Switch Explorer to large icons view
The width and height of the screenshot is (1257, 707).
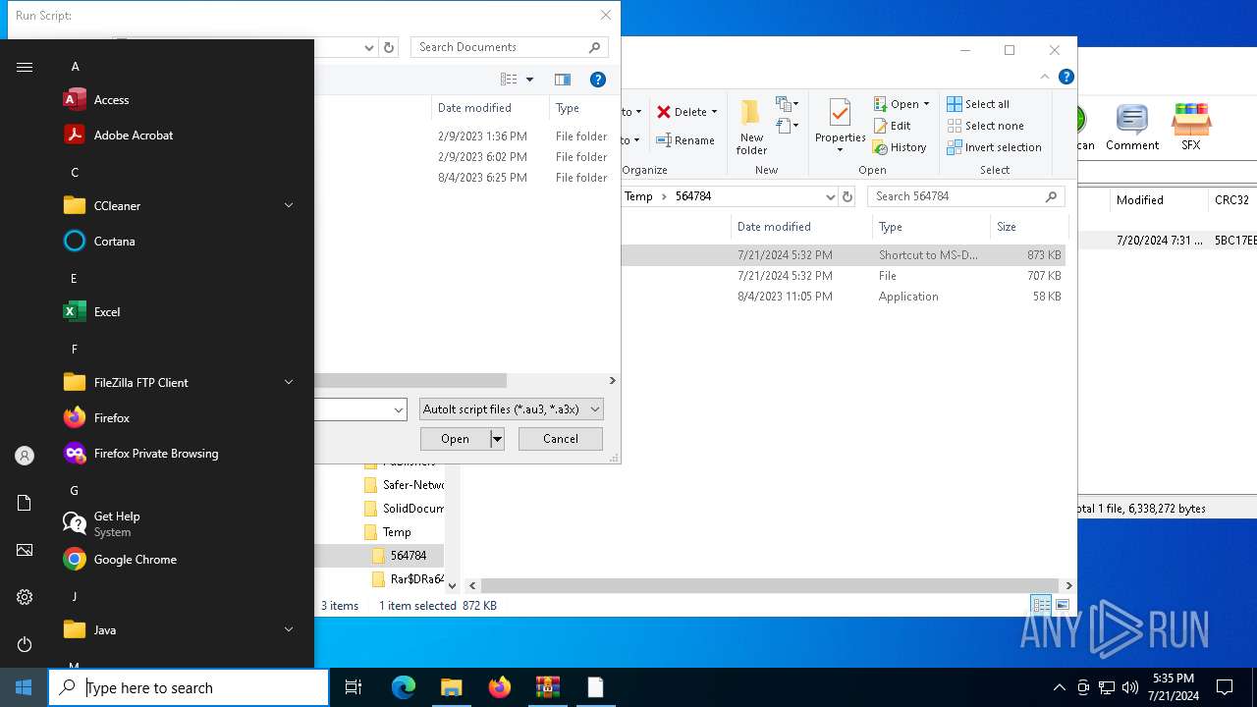pos(1063,605)
